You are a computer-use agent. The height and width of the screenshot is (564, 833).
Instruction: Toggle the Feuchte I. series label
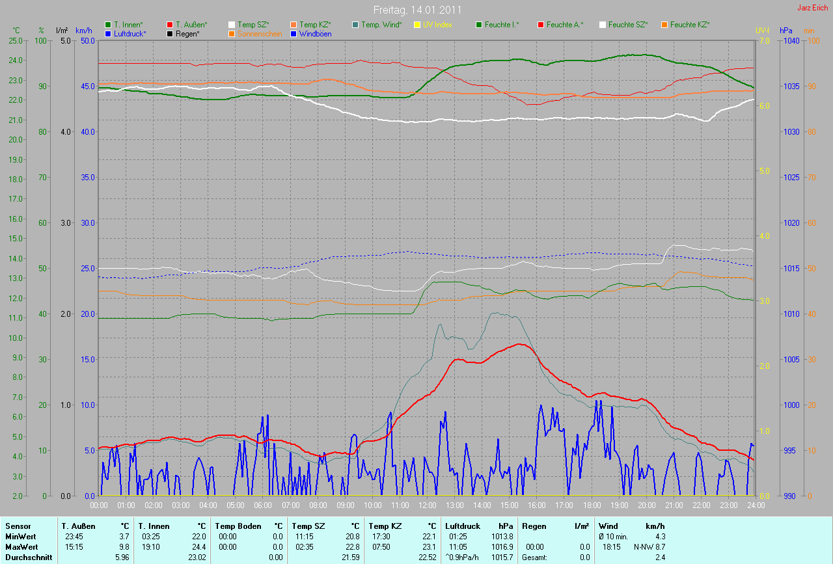pyautogui.click(x=503, y=25)
